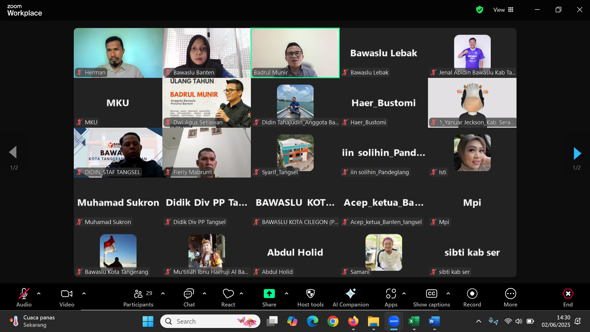
Task: Click the End meeting button
Action: tap(568, 297)
